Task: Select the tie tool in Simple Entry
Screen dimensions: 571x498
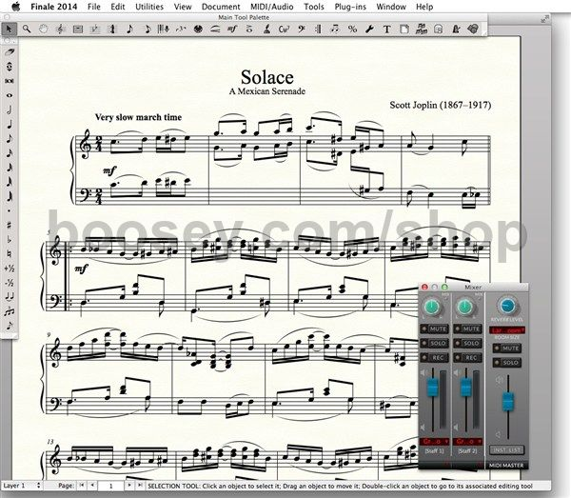Action: [x=10, y=296]
